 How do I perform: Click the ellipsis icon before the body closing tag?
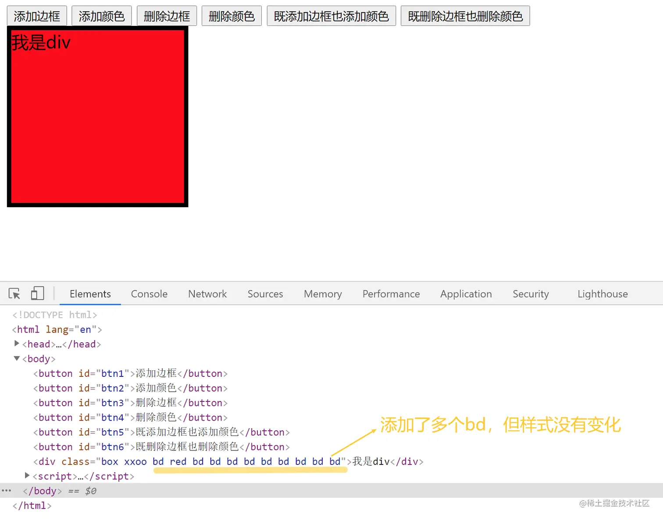(7, 490)
